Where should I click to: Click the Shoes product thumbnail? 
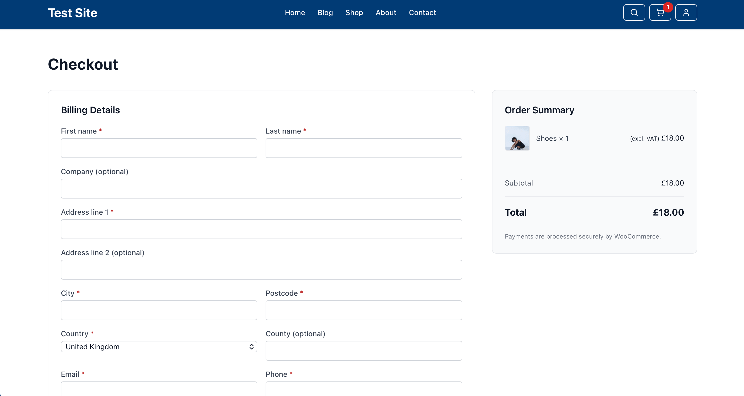[517, 138]
